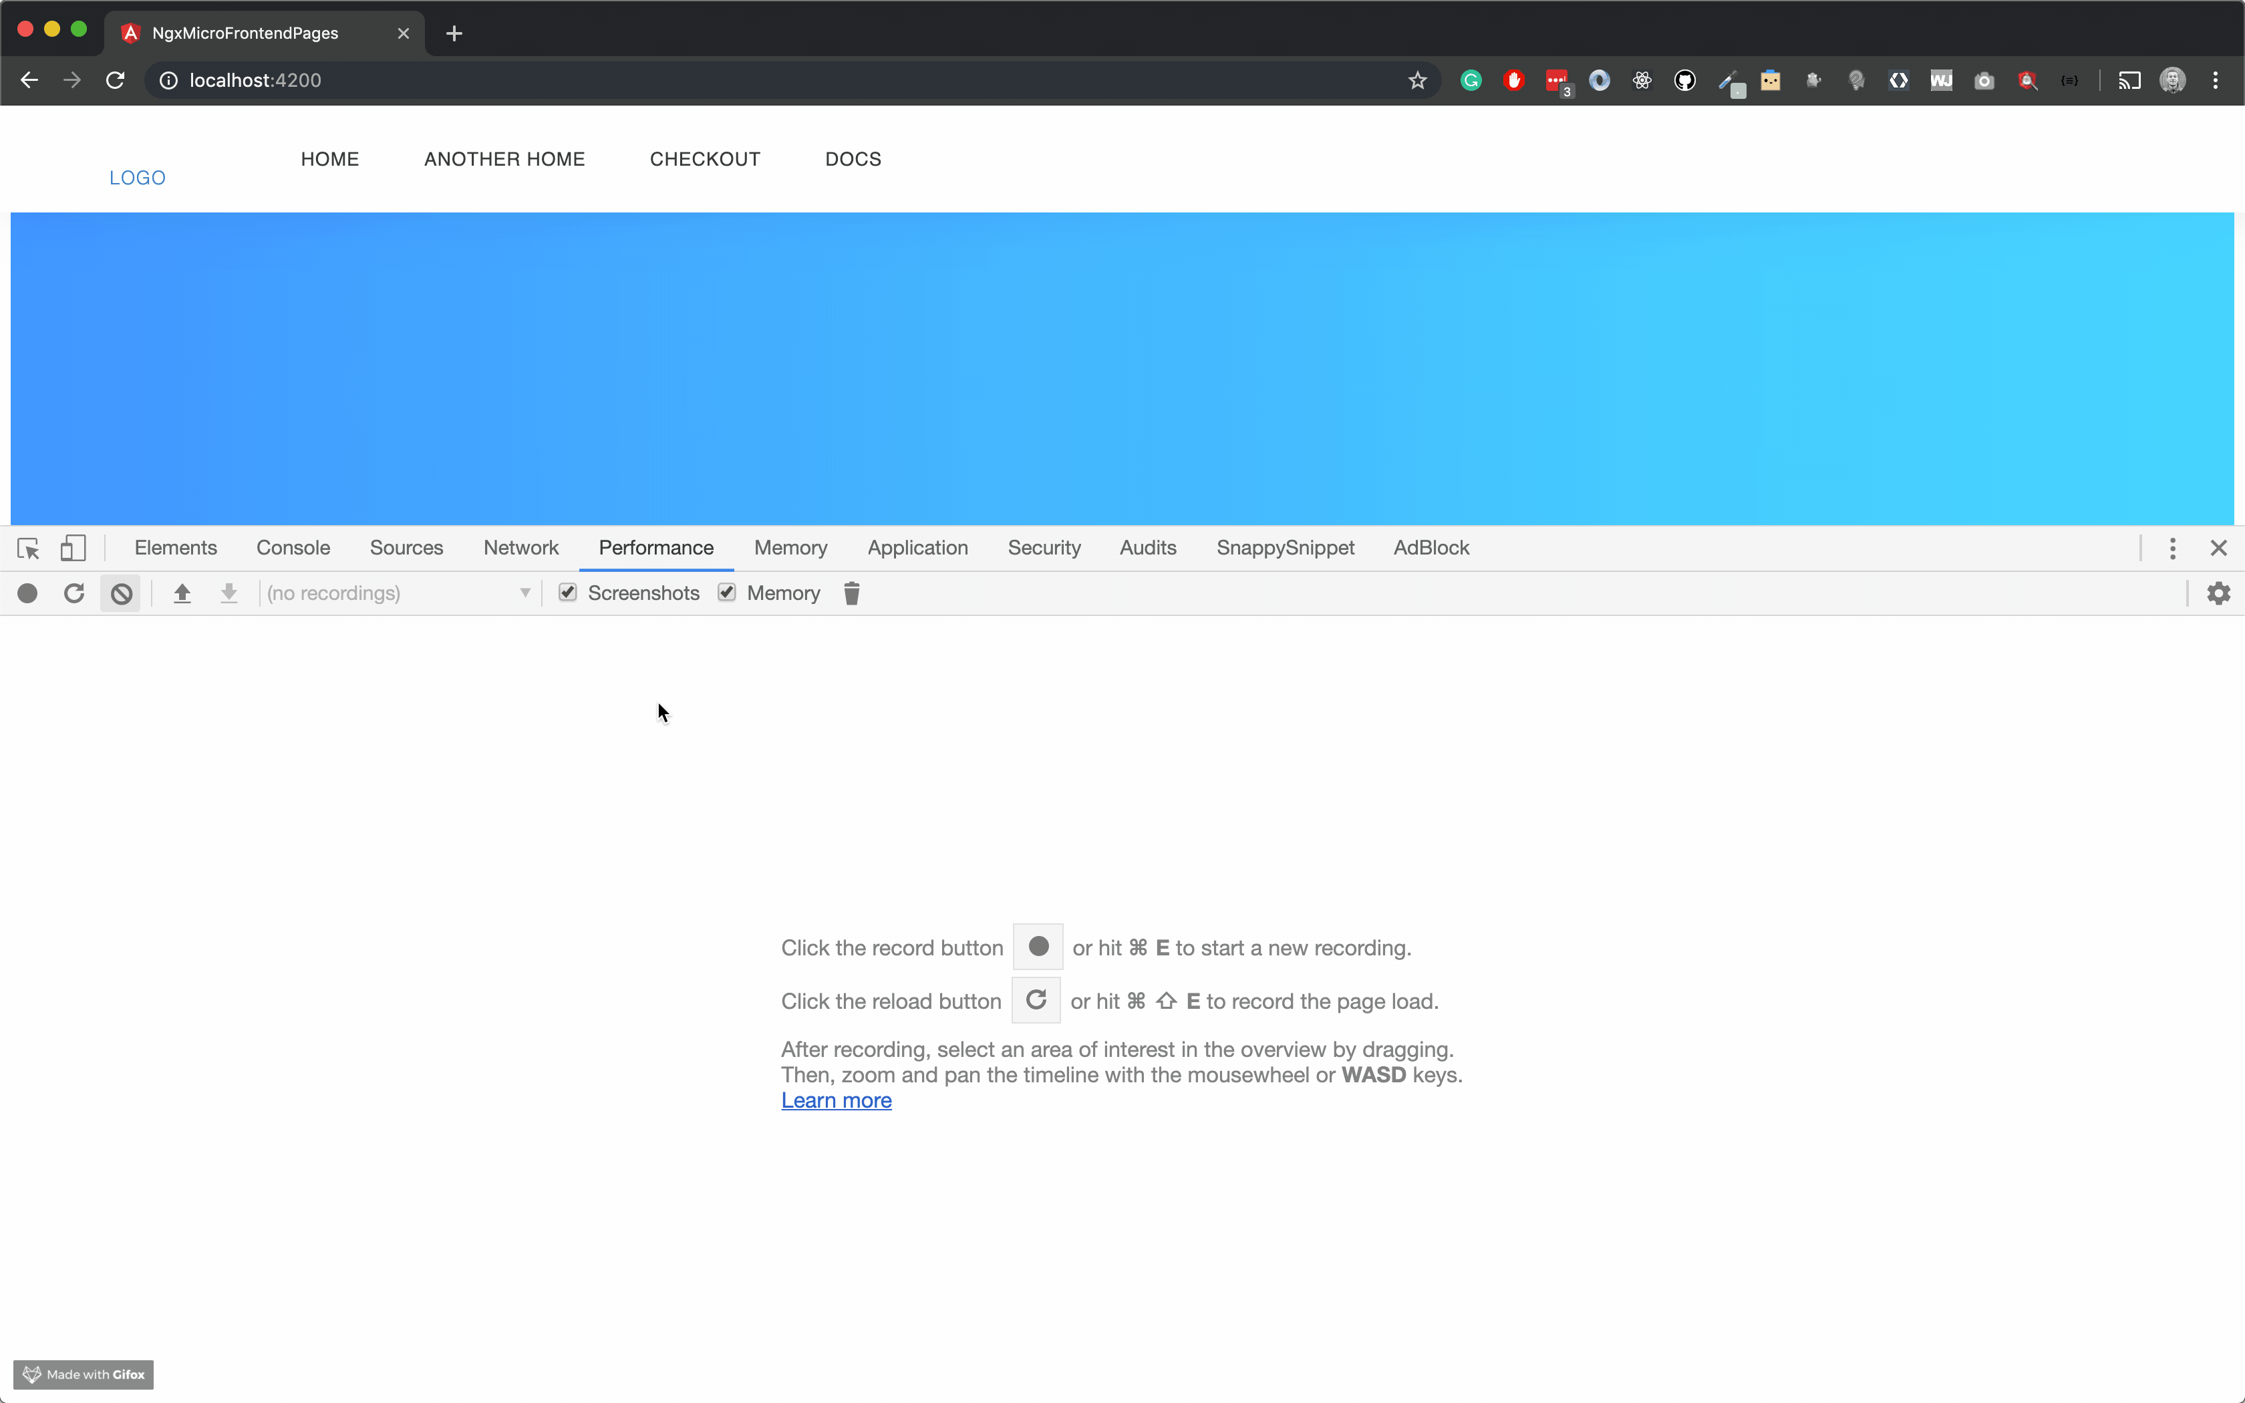Open Chrome's main three-dot menu

2216,81
